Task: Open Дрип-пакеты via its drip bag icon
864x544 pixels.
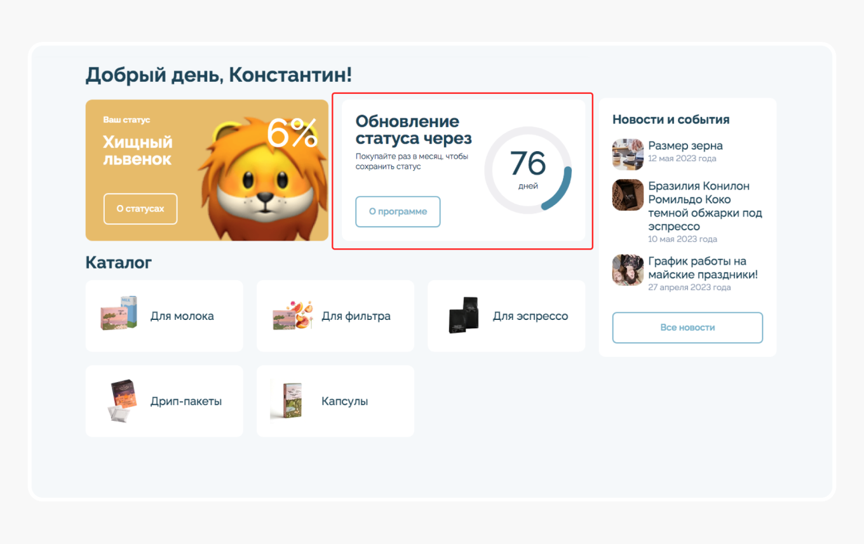Action: point(122,401)
